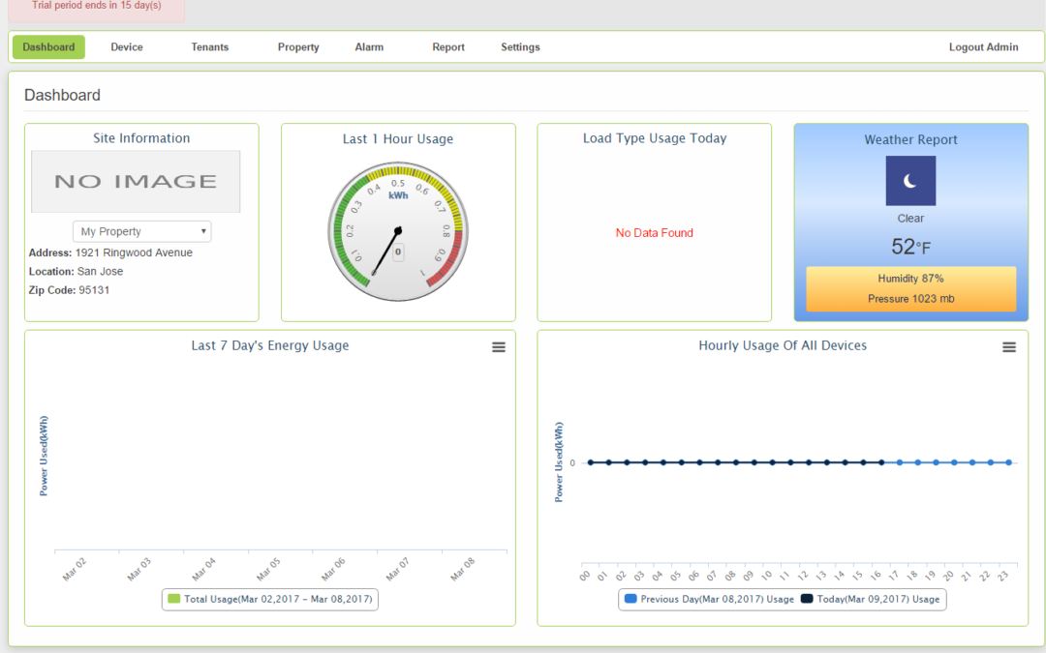Open the Tenants menu
The image size is (1046, 653).
[210, 47]
